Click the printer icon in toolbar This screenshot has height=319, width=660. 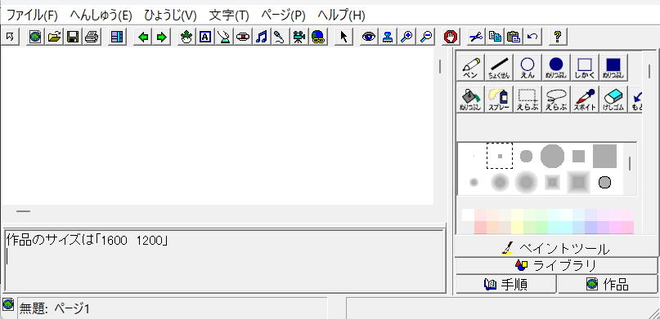(x=92, y=37)
